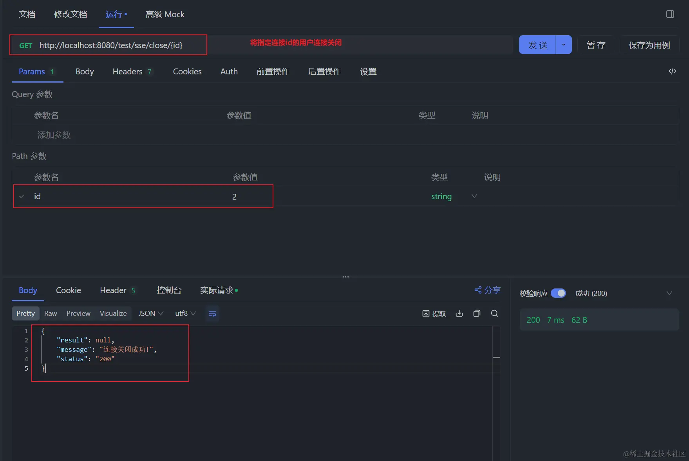The image size is (689, 461).
Task: Select the Raw view mode
Action: point(51,313)
